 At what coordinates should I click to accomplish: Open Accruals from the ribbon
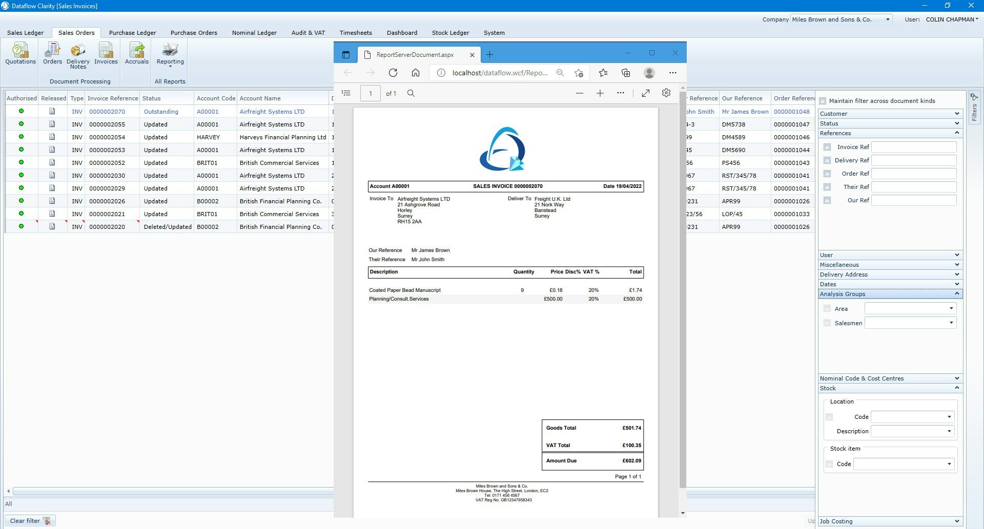click(x=137, y=54)
